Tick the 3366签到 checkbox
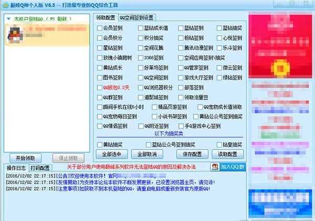 click(140, 58)
